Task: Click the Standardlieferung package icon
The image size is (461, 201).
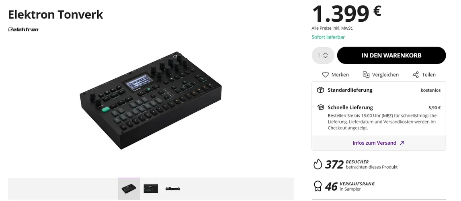Action: coord(320,90)
